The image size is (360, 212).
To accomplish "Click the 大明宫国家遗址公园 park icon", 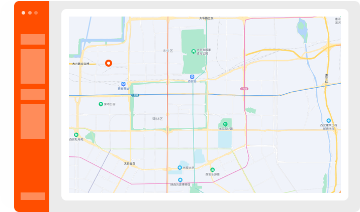I will [x=193, y=50].
